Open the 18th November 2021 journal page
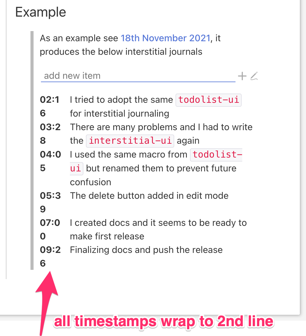This screenshot has height=336, width=306. coord(166,38)
